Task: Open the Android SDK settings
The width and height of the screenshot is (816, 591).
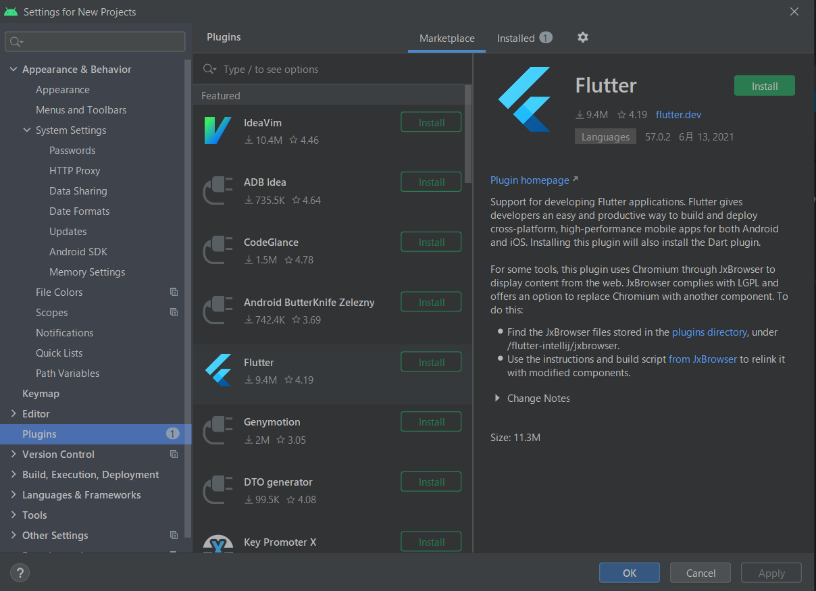Action: coord(78,252)
